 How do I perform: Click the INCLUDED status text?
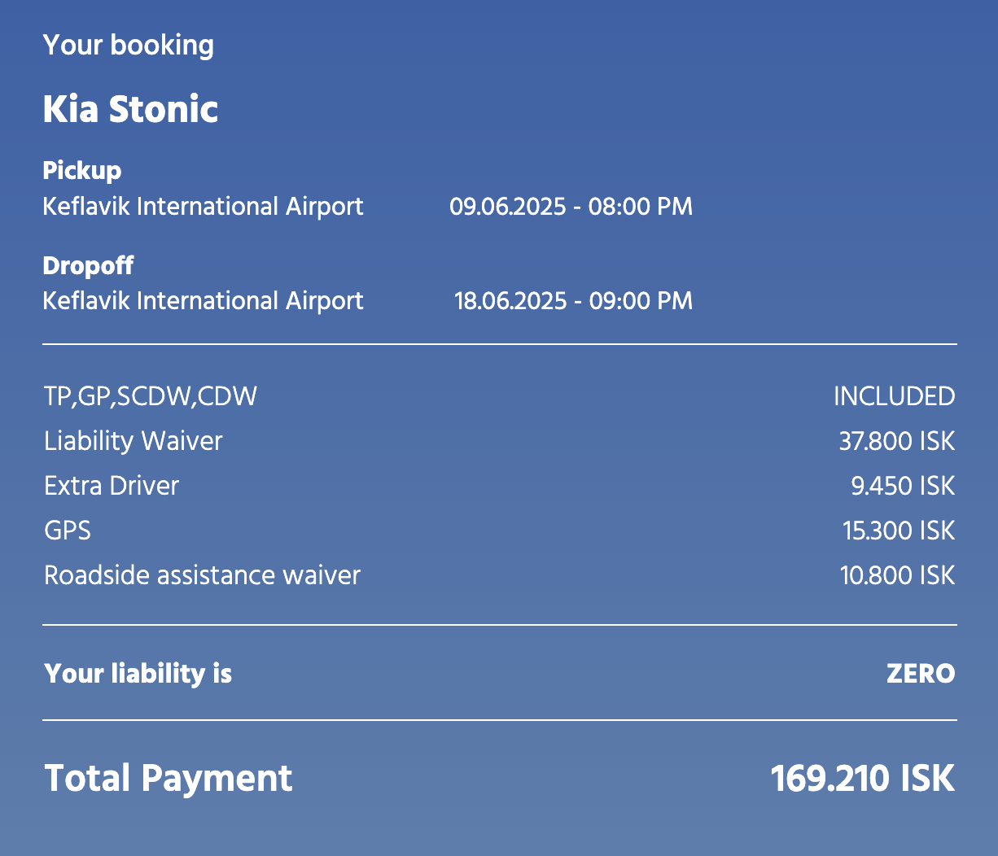click(894, 397)
